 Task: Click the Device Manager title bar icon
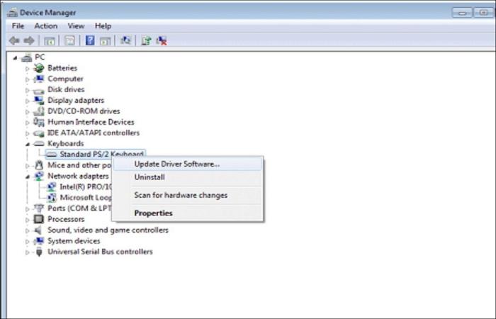[13, 13]
